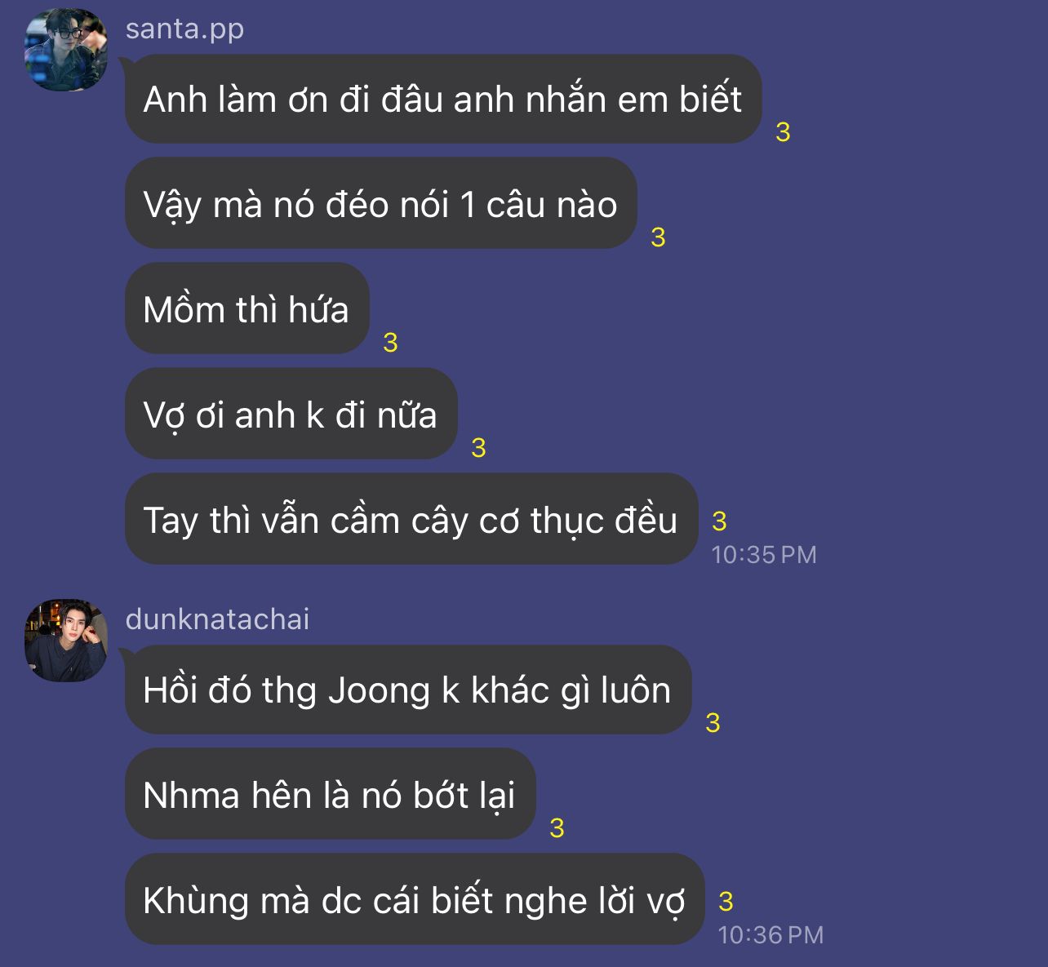Tap the dunknatachai username label

tap(217, 619)
